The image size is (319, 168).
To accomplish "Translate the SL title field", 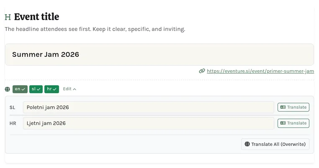I will coord(293,107).
